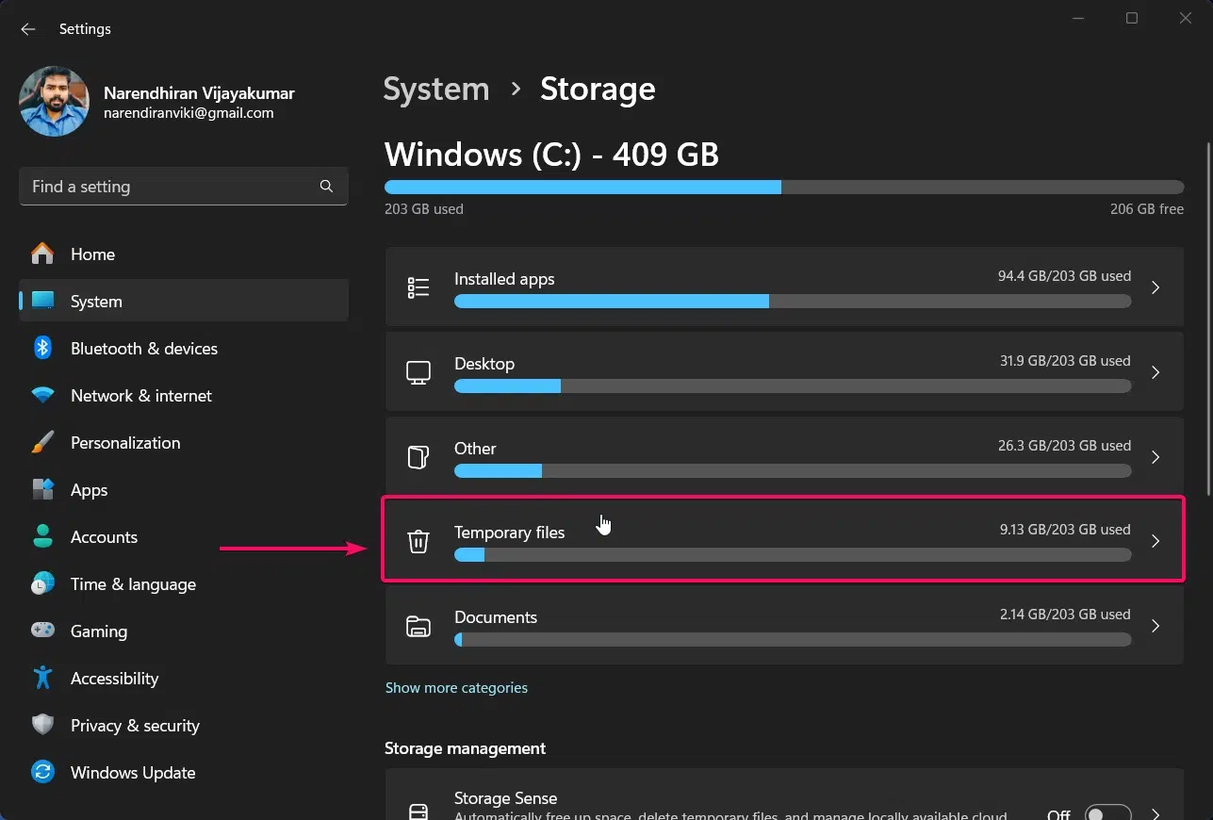The image size is (1213, 820).
Task: Click Show more categories link
Action: click(456, 687)
